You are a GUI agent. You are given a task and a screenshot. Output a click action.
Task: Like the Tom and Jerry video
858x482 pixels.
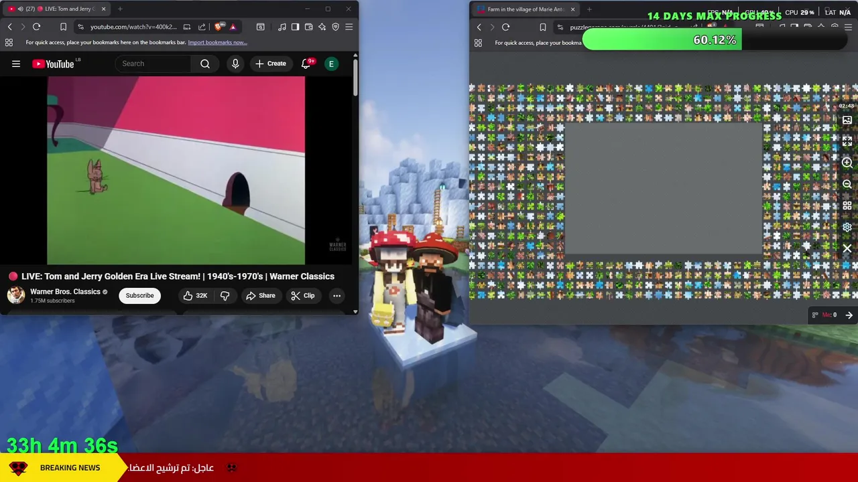coord(196,295)
